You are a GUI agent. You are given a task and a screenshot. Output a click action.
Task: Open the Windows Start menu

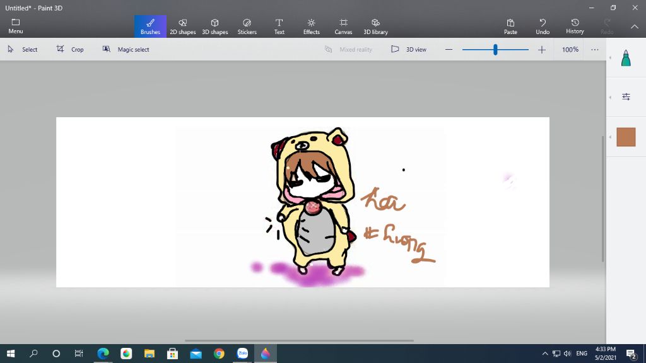pos(11,354)
